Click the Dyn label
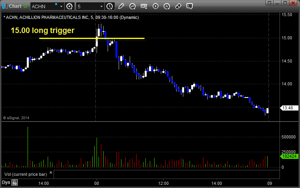300x188 pixels. coord(6,182)
